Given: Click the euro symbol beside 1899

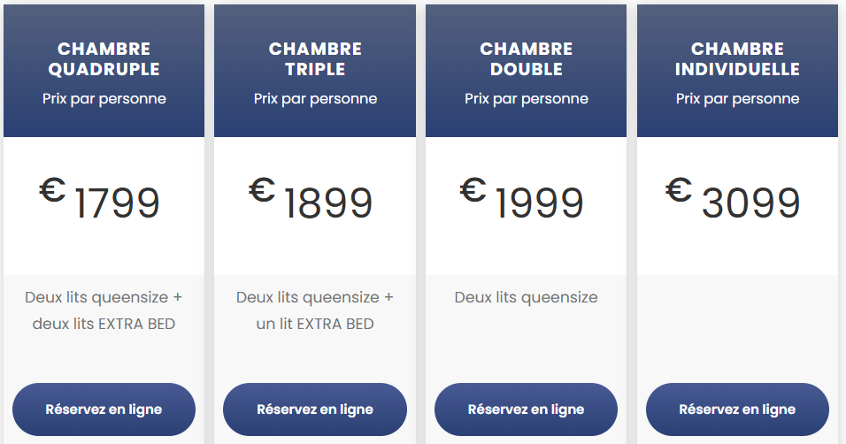Looking at the screenshot, I should (262, 189).
